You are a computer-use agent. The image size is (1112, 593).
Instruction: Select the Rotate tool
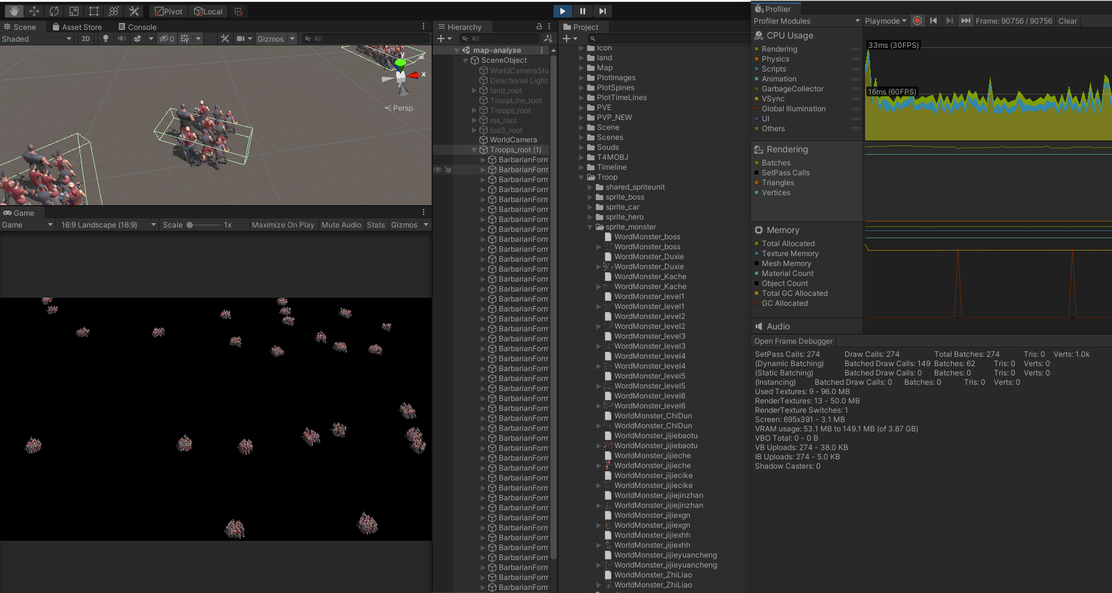click(54, 11)
